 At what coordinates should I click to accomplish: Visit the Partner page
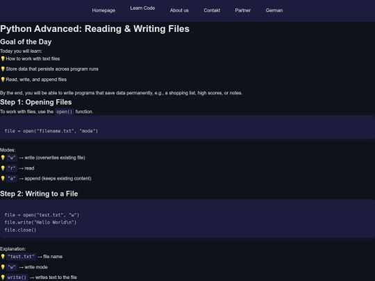(243, 10)
